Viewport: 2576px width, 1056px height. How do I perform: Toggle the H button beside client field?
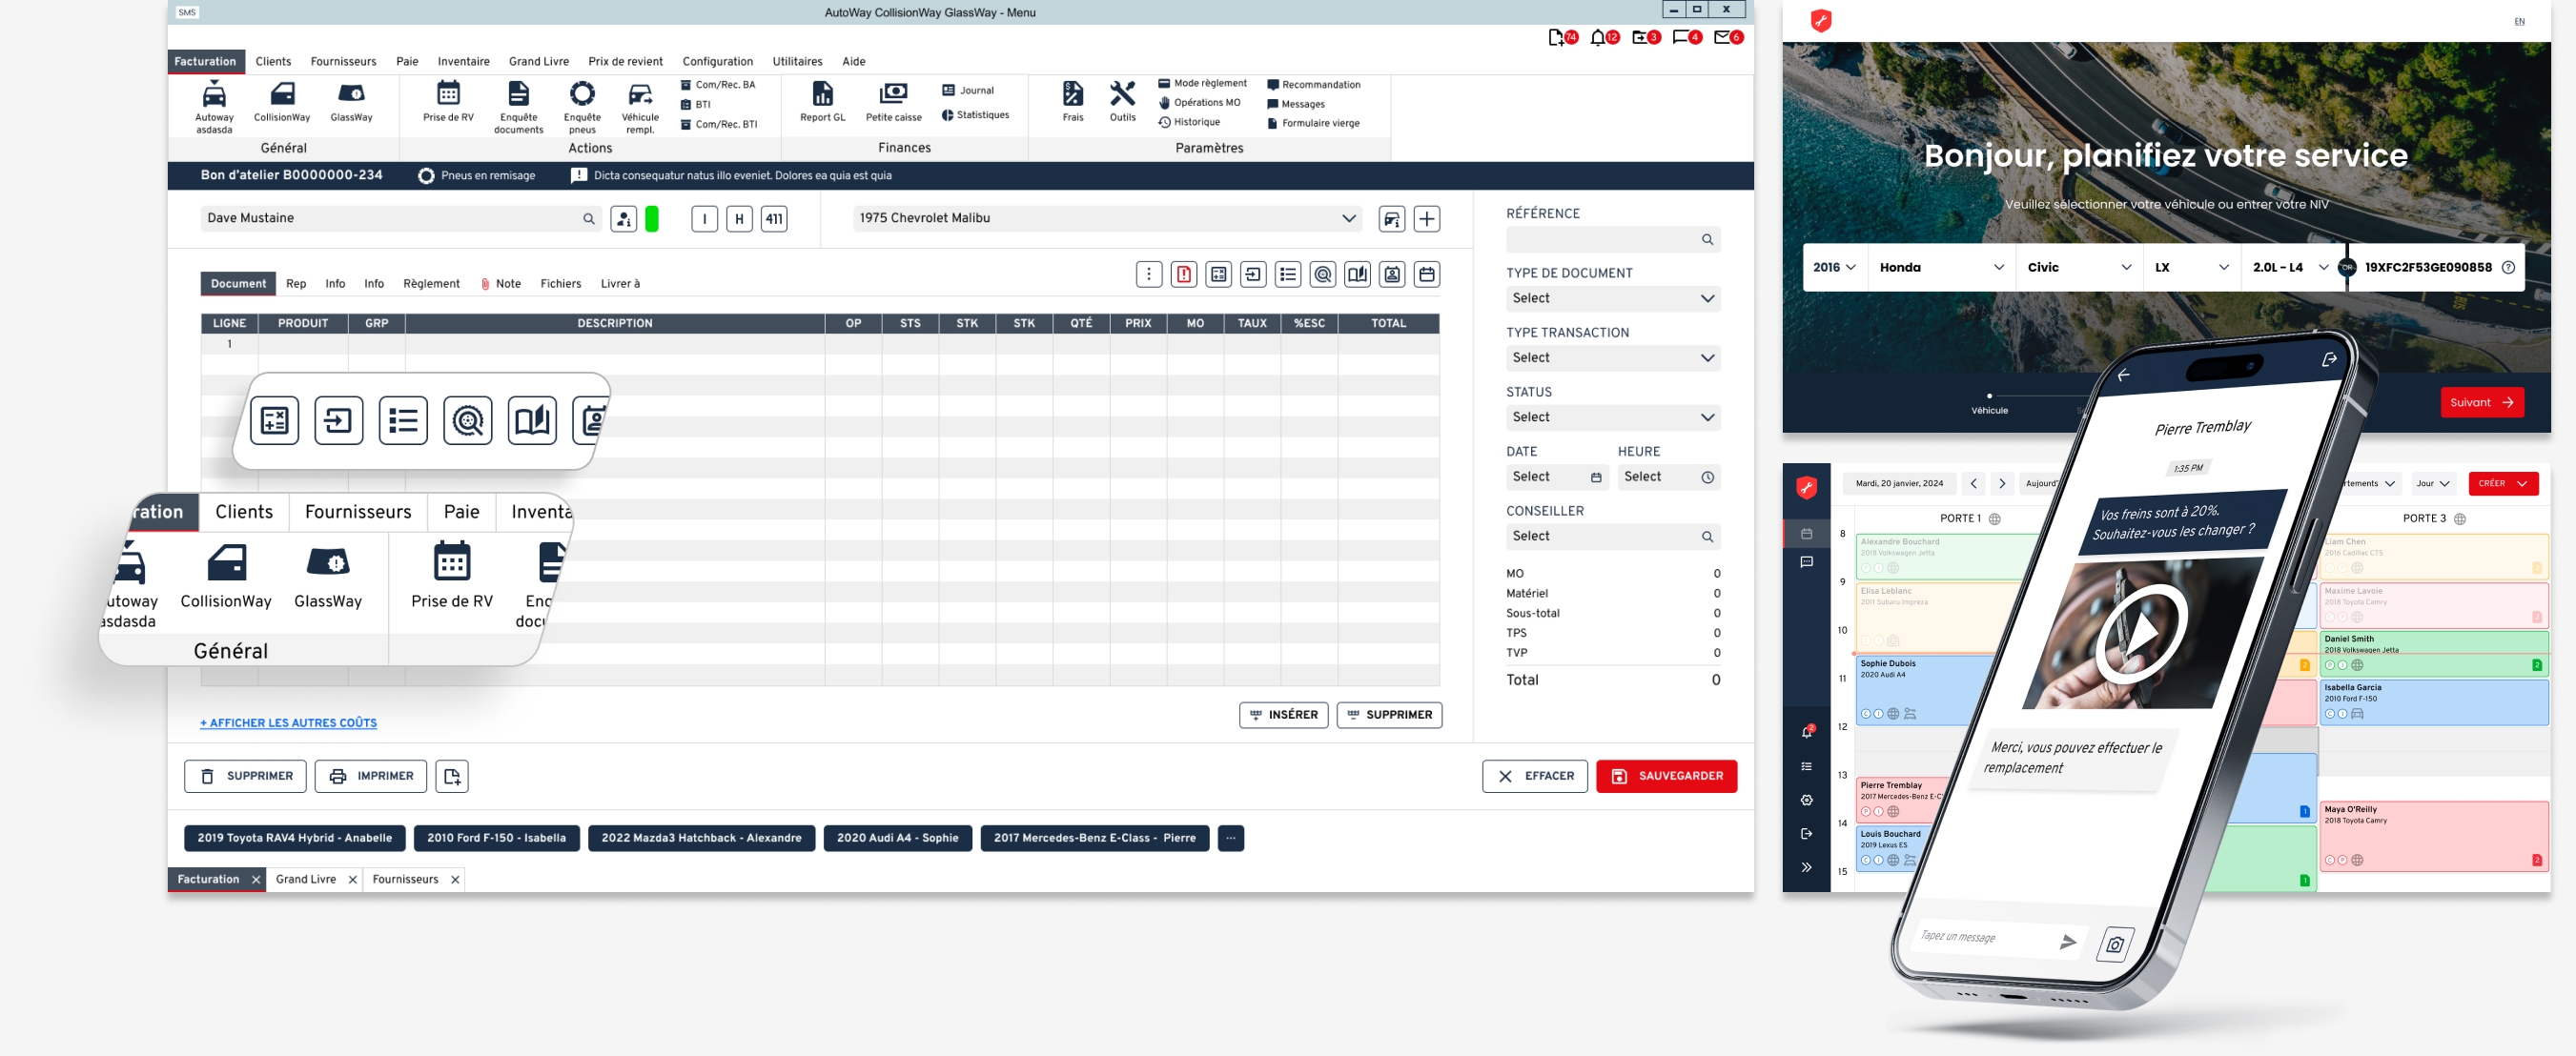tap(739, 219)
